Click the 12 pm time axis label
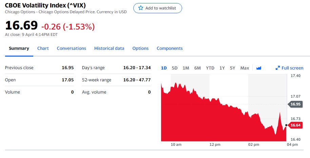The image size is (310, 158). pyautogui.click(x=215, y=144)
